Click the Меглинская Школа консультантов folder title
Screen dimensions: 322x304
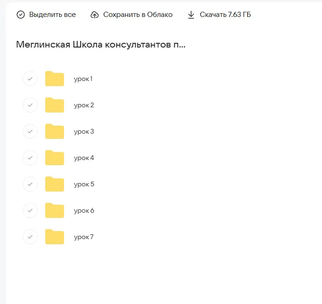point(101,45)
